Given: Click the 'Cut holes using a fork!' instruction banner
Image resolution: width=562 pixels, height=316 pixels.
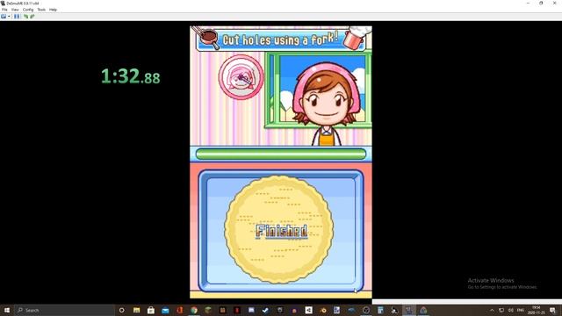Looking at the screenshot, I should (x=280, y=39).
